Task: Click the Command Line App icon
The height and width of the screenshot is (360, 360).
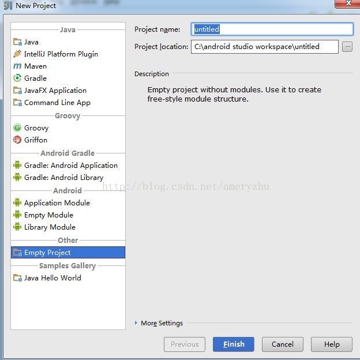Action: point(17,102)
